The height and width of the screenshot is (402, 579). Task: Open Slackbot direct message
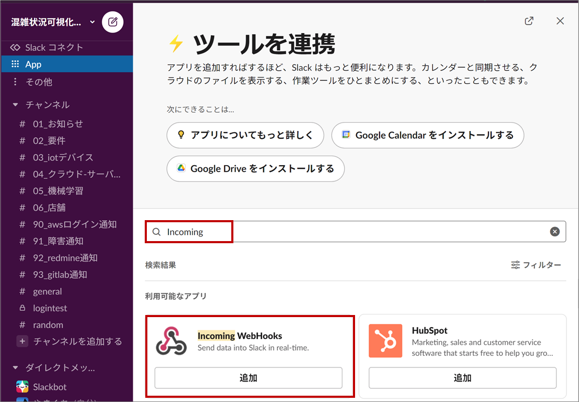pos(50,387)
